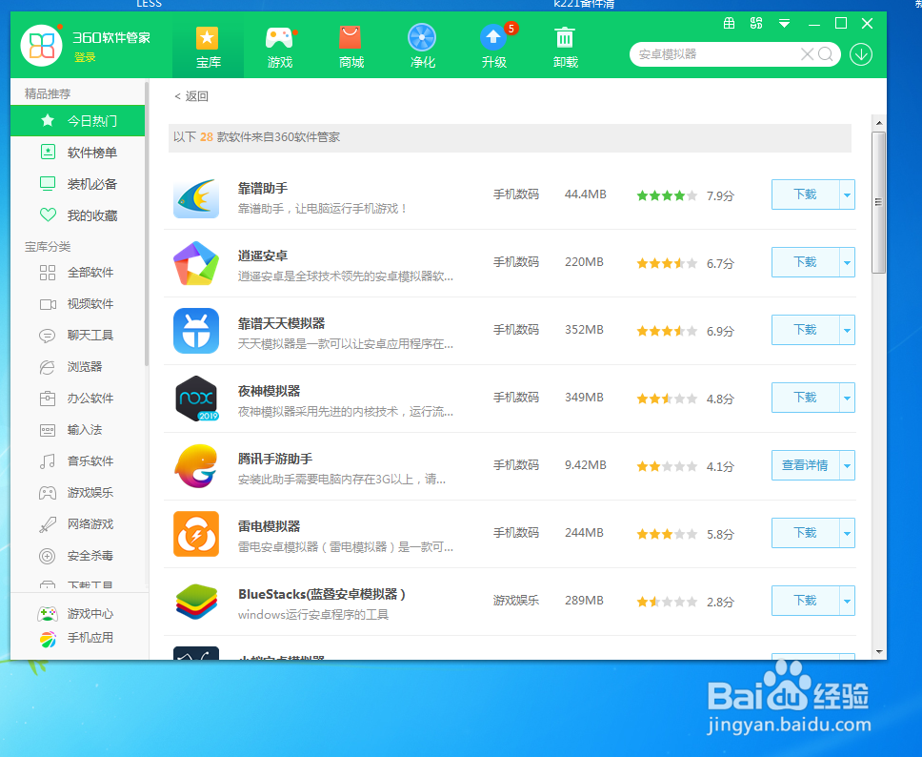Expand download options for 靠谱天天模拟器

[x=848, y=330]
